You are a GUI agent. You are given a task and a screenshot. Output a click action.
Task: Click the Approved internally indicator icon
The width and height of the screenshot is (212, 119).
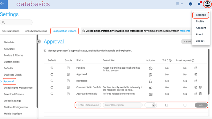[x=151, y=94]
